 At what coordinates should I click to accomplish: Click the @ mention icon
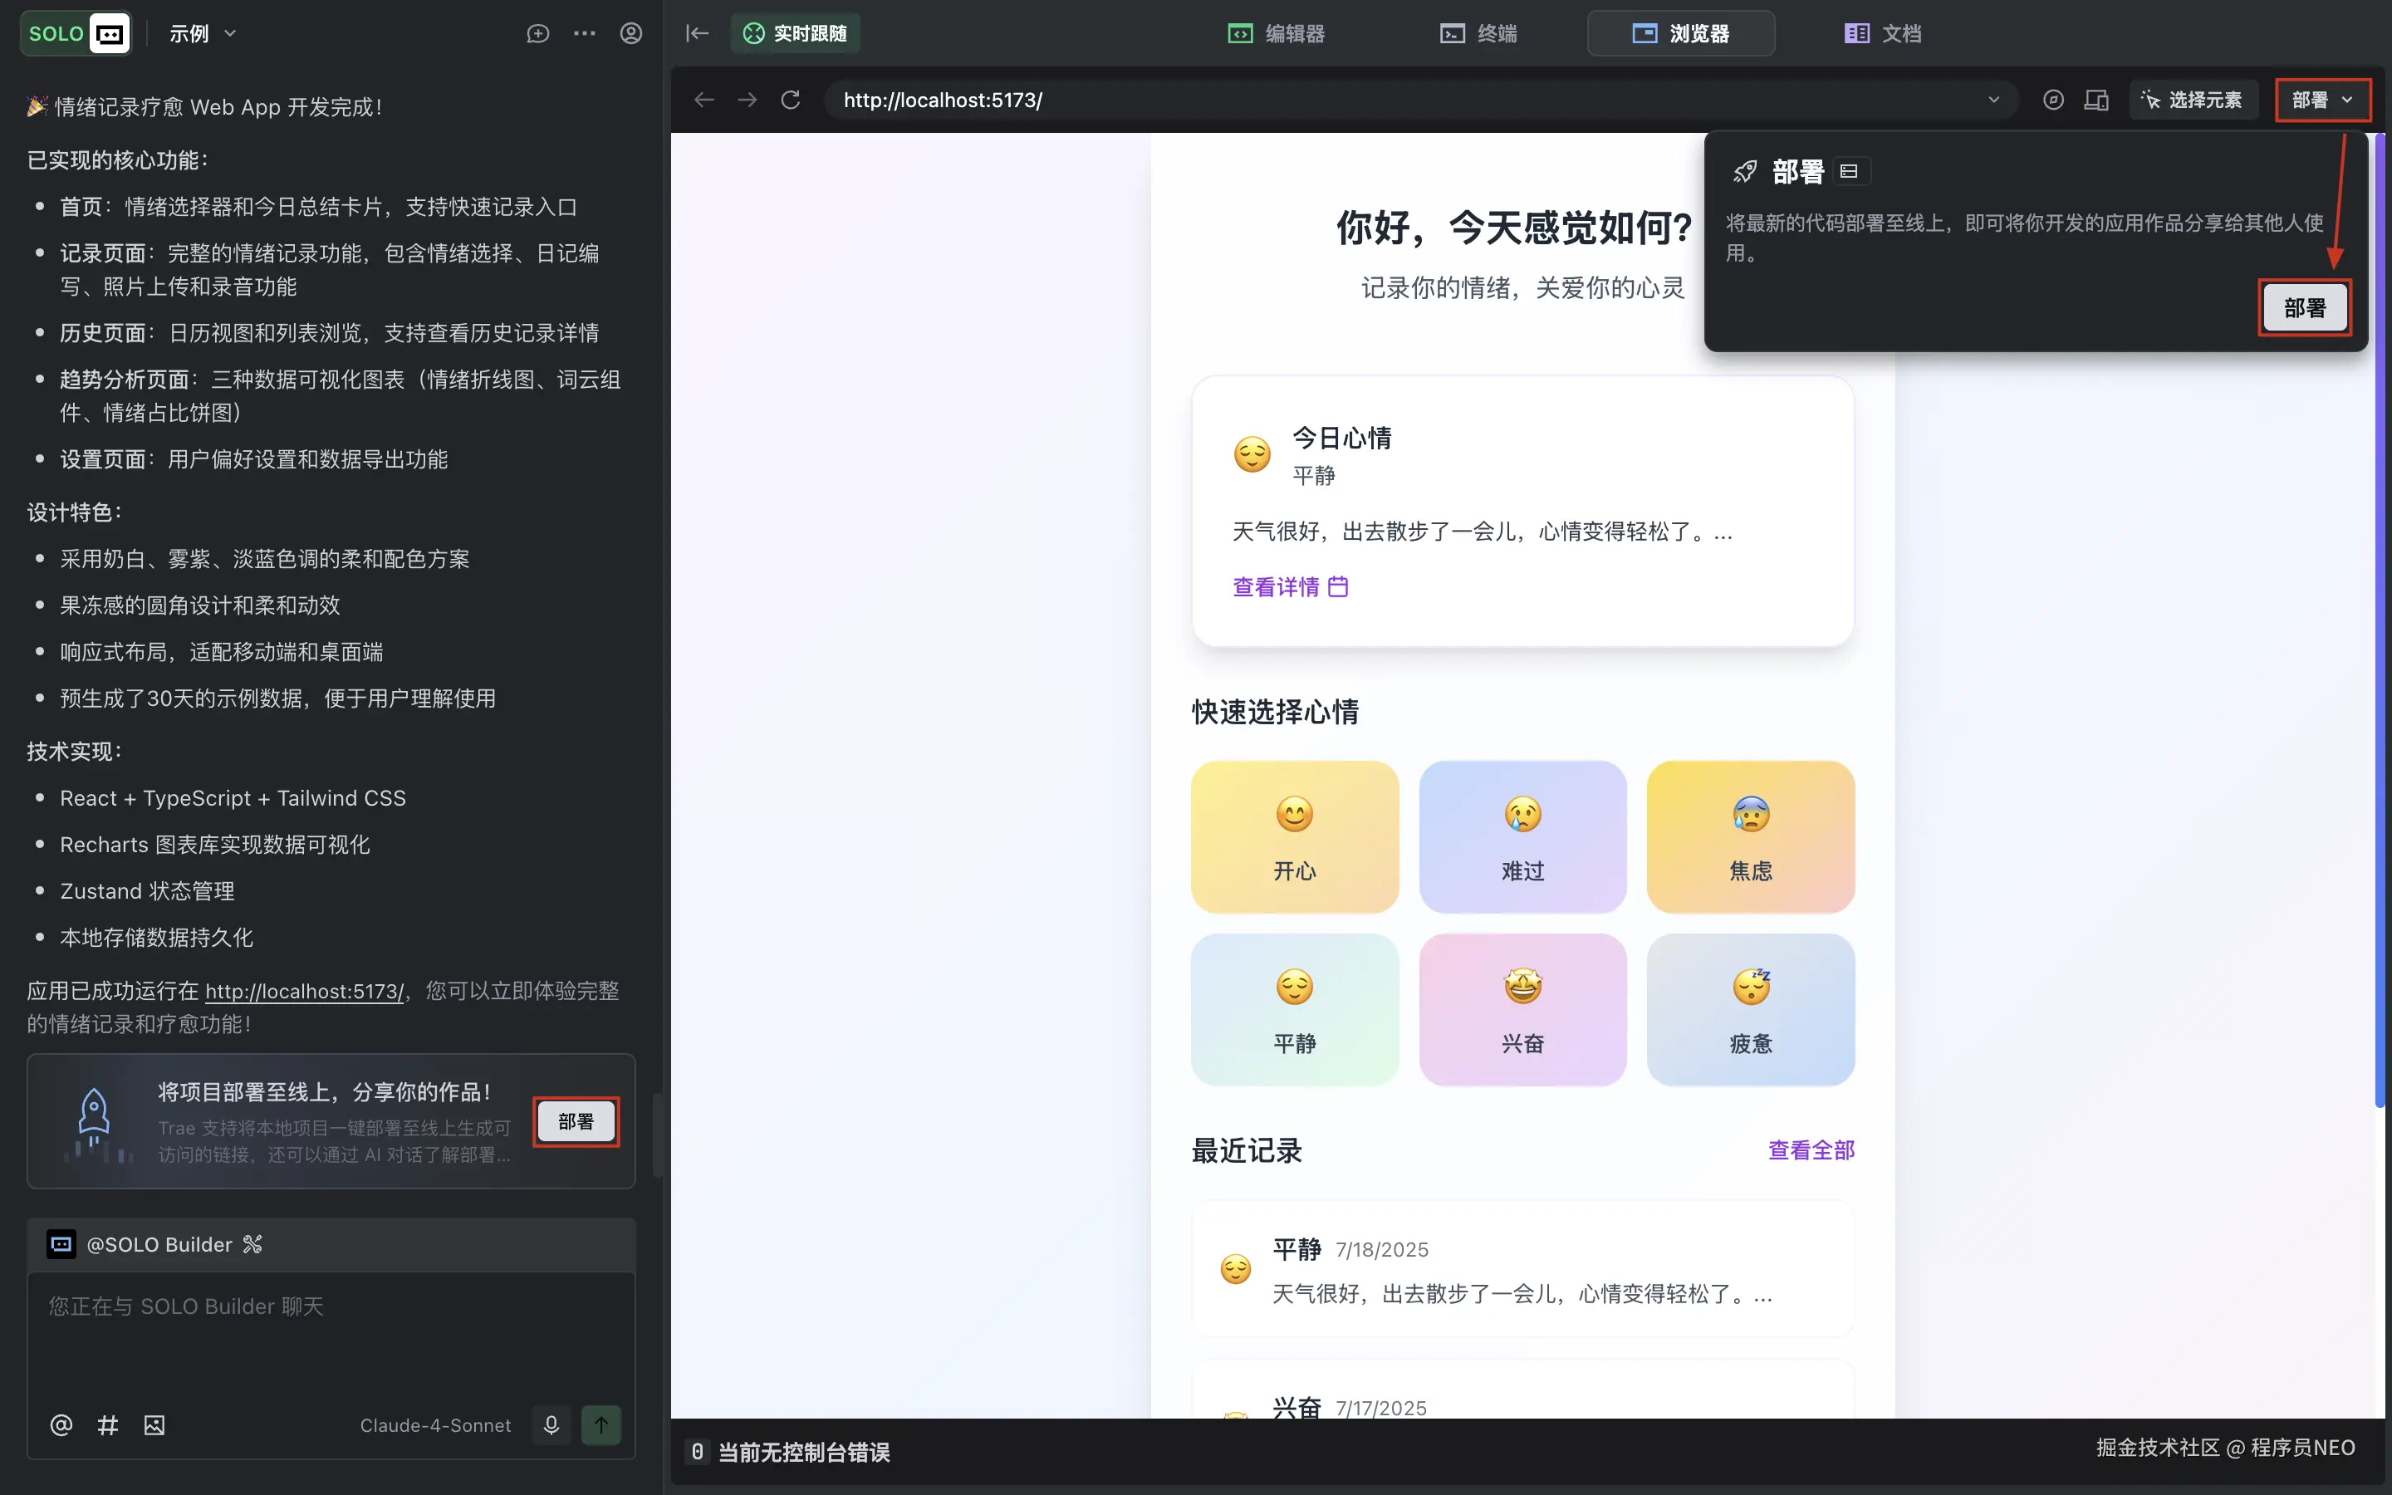61,1424
